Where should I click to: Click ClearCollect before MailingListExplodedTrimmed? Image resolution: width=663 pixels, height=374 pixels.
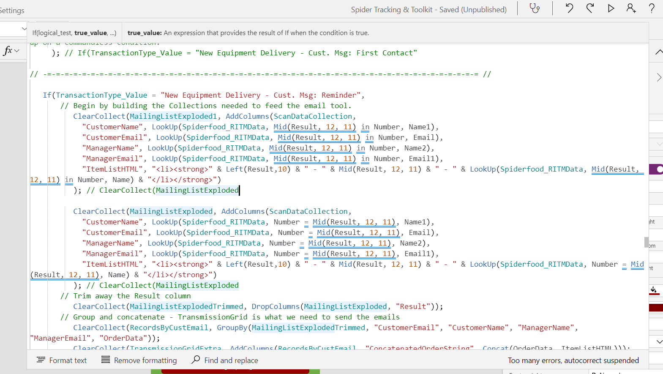pos(99,306)
